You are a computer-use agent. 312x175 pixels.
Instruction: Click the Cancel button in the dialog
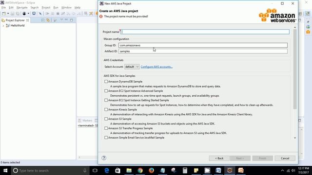coord(285,158)
